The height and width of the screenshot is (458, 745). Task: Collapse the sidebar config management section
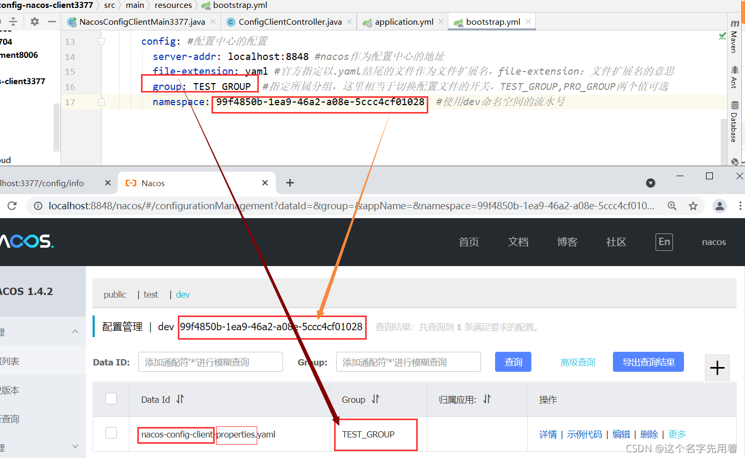point(75,331)
